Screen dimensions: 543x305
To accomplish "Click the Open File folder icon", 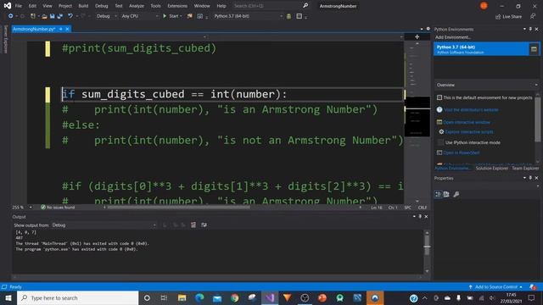I will point(44,16).
